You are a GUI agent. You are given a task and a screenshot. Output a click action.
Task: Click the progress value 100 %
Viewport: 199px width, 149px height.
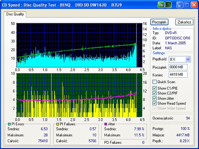[x=185, y=129]
